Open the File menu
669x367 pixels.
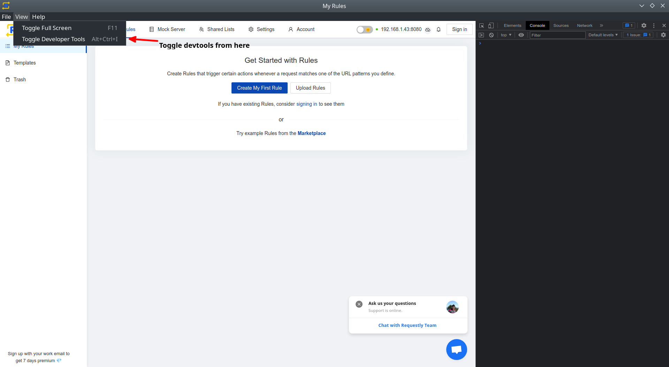(x=6, y=17)
